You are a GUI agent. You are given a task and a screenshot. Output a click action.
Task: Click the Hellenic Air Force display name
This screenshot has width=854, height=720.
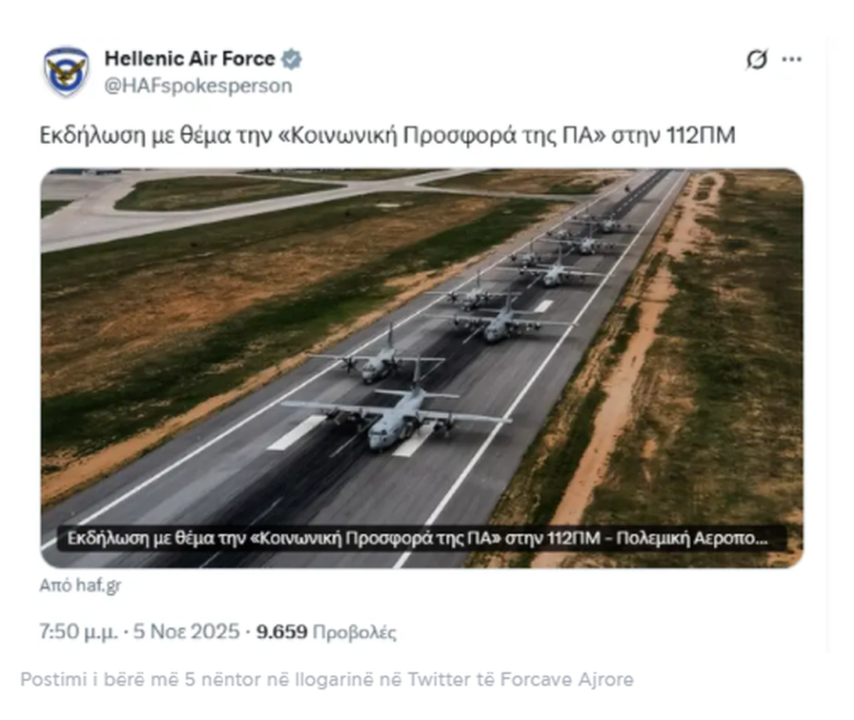click(x=189, y=59)
